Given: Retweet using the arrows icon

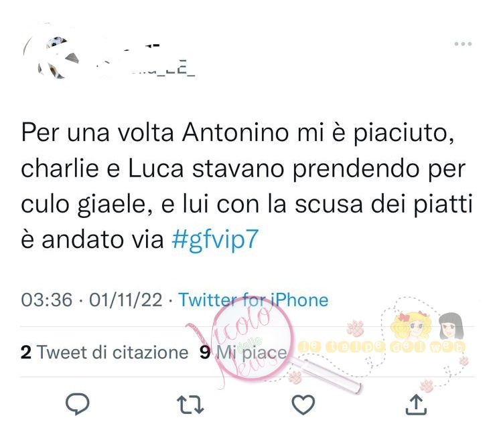Looking at the screenshot, I should point(190,405).
